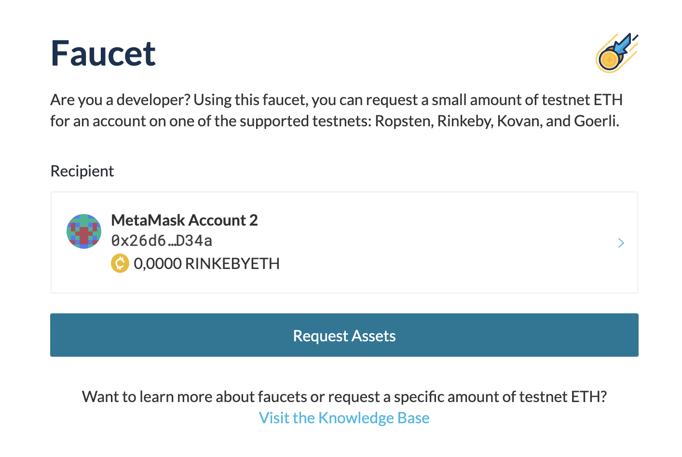Click the "Are you a developer?" text
Viewport: 682px width, 457px height.
pyautogui.click(x=121, y=100)
